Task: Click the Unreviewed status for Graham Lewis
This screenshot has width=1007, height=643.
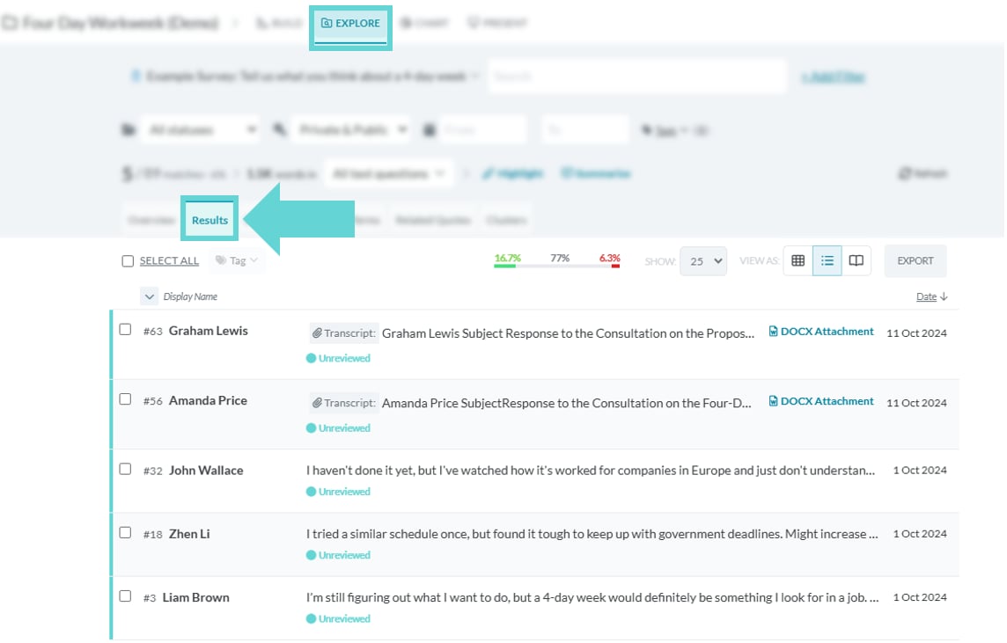Action: [x=338, y=358]
